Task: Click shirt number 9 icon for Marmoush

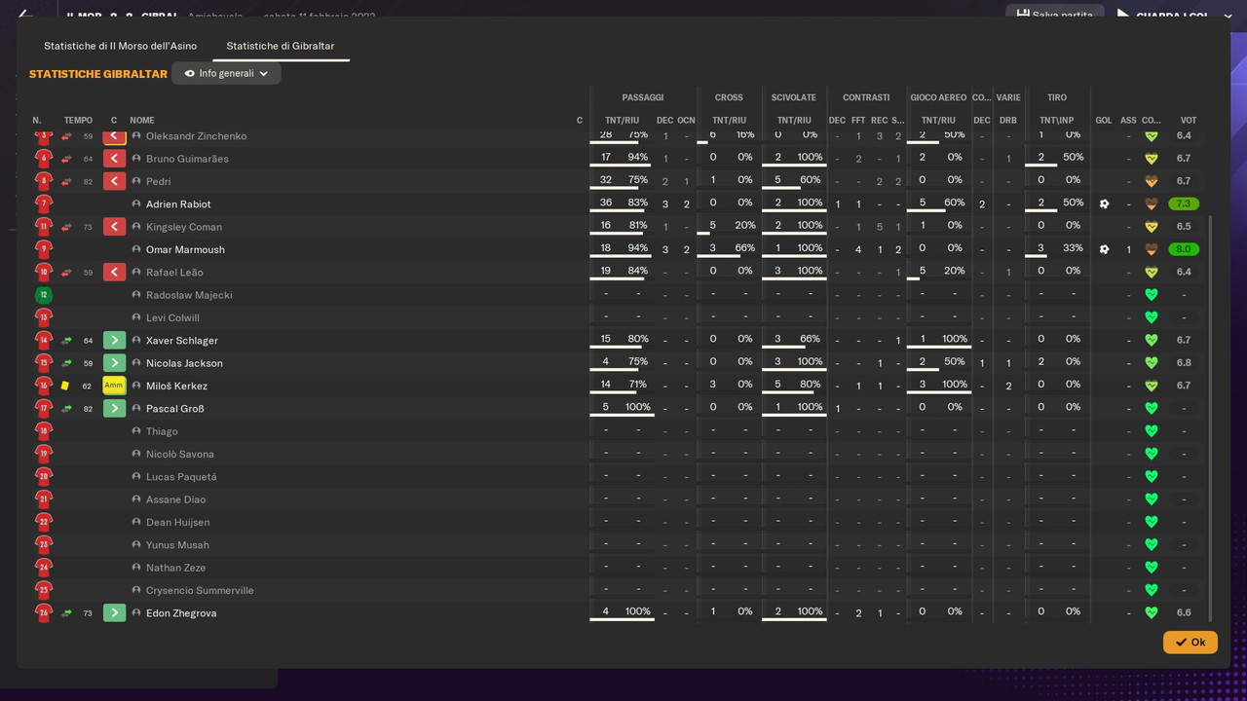Action: (44, 249)
